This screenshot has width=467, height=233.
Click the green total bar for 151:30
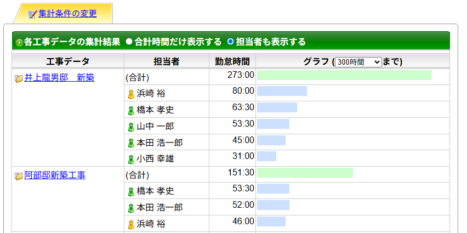click(x=305, y=173)
